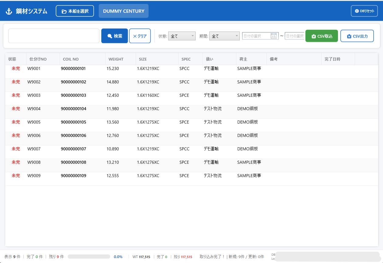The width and height of the screenshot is (383, 263).
Task: Select coil number 90000000108
Action: 73,162
